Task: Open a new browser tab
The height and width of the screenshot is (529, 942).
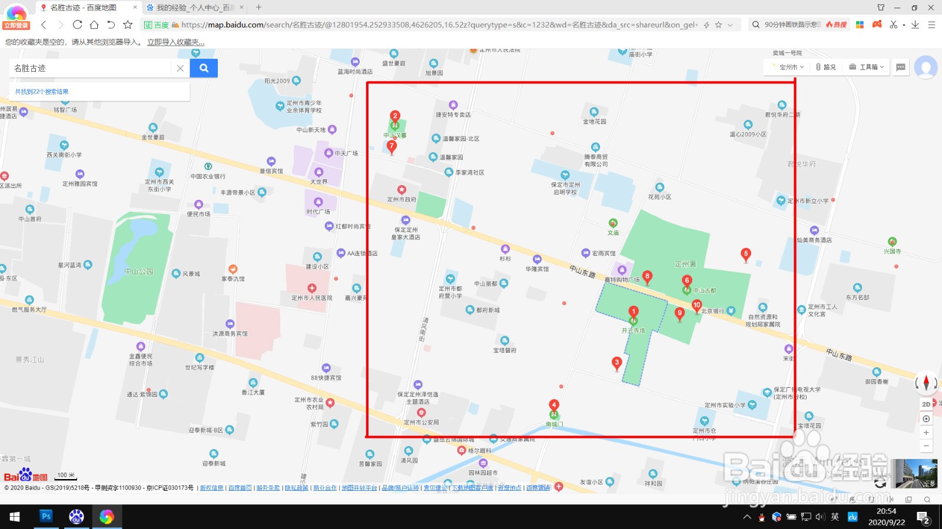Action: pos(258,8)
